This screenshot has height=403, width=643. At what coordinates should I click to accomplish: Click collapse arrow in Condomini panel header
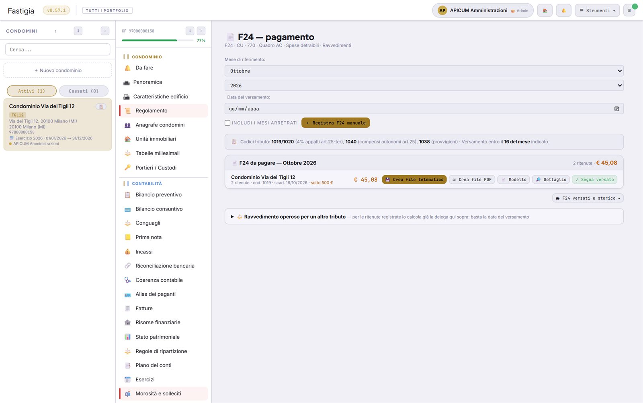(x=105, y=31)
